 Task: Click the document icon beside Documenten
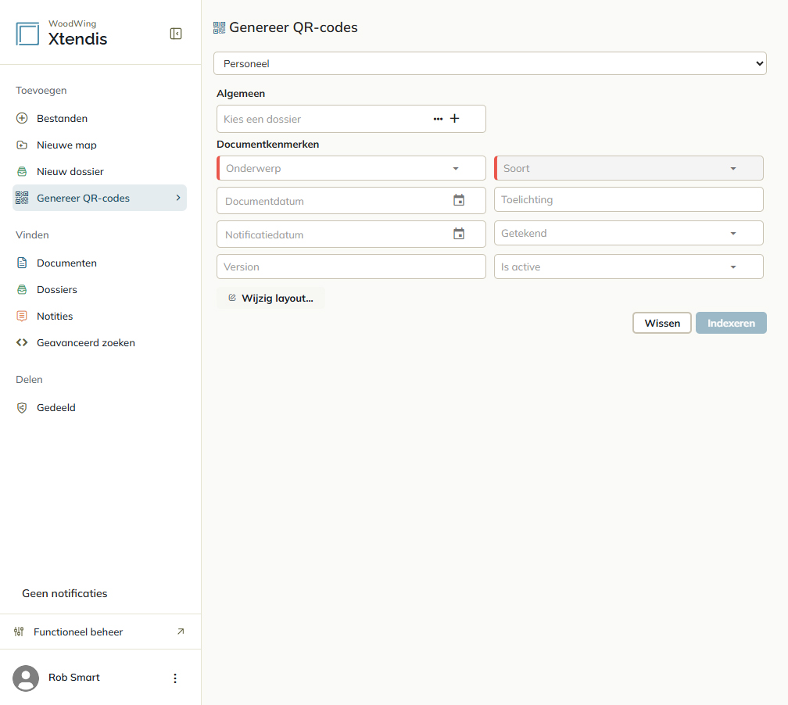[x=22, y=263]
